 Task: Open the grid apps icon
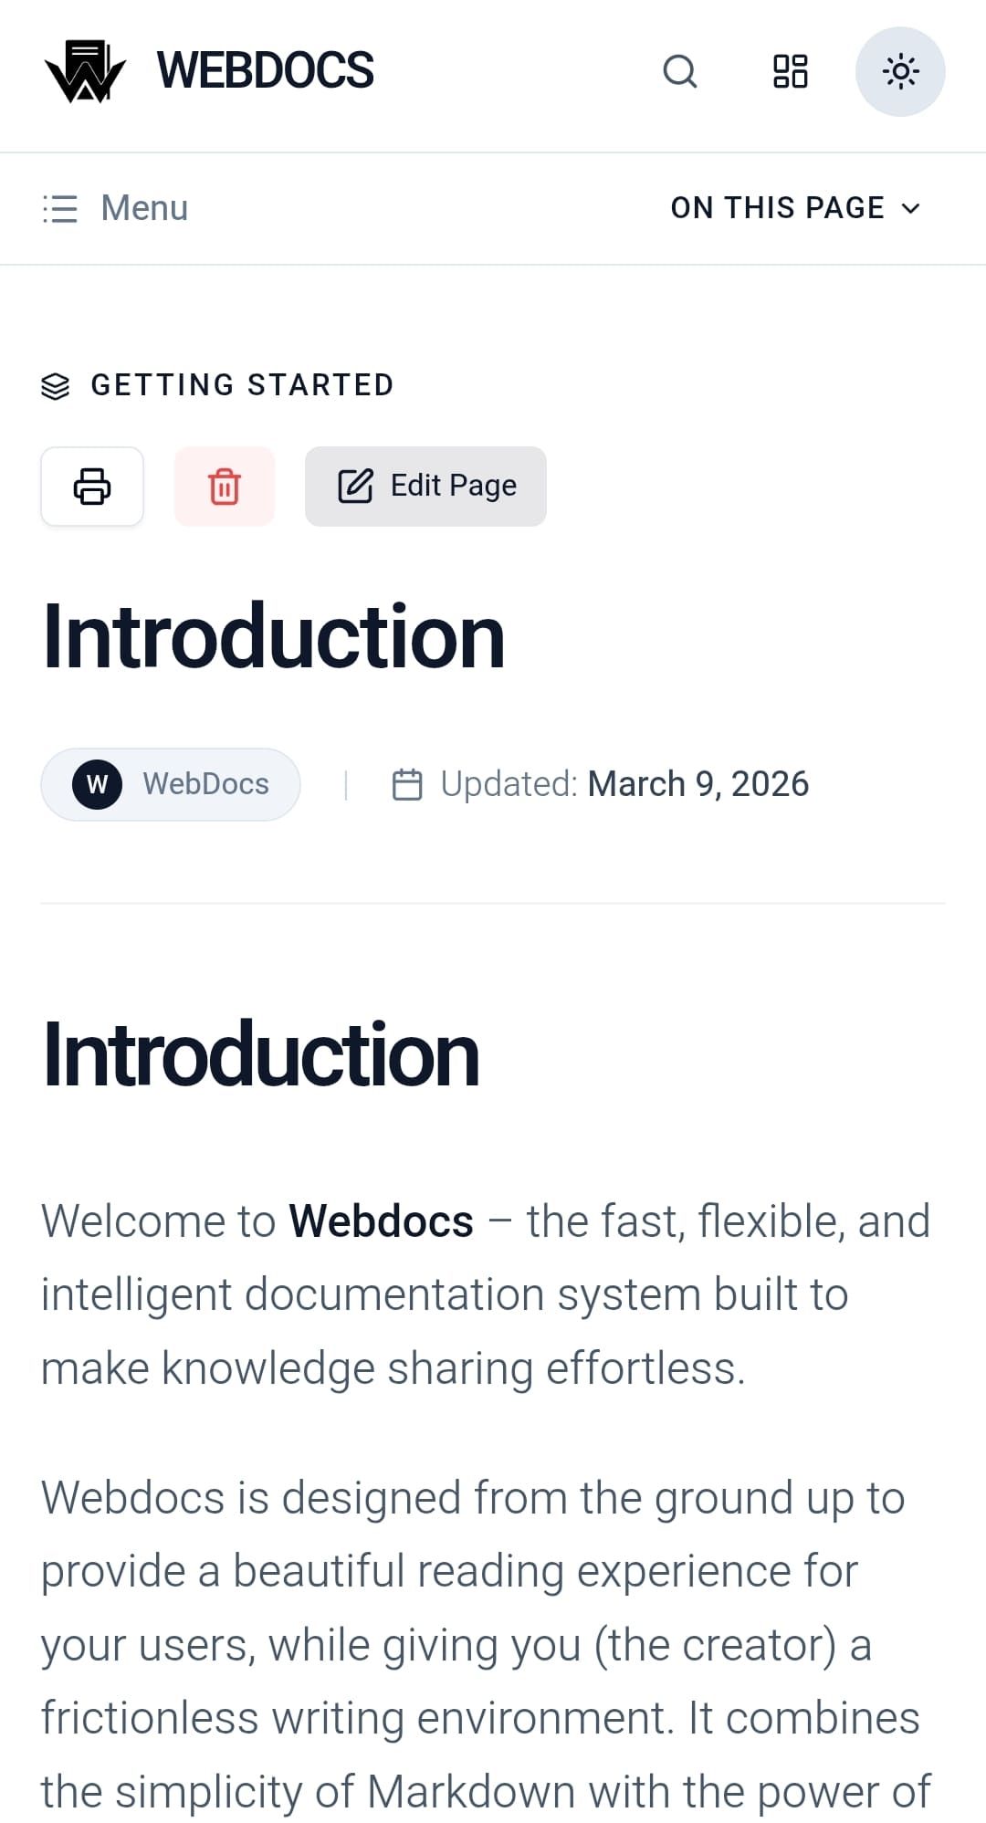790,71
